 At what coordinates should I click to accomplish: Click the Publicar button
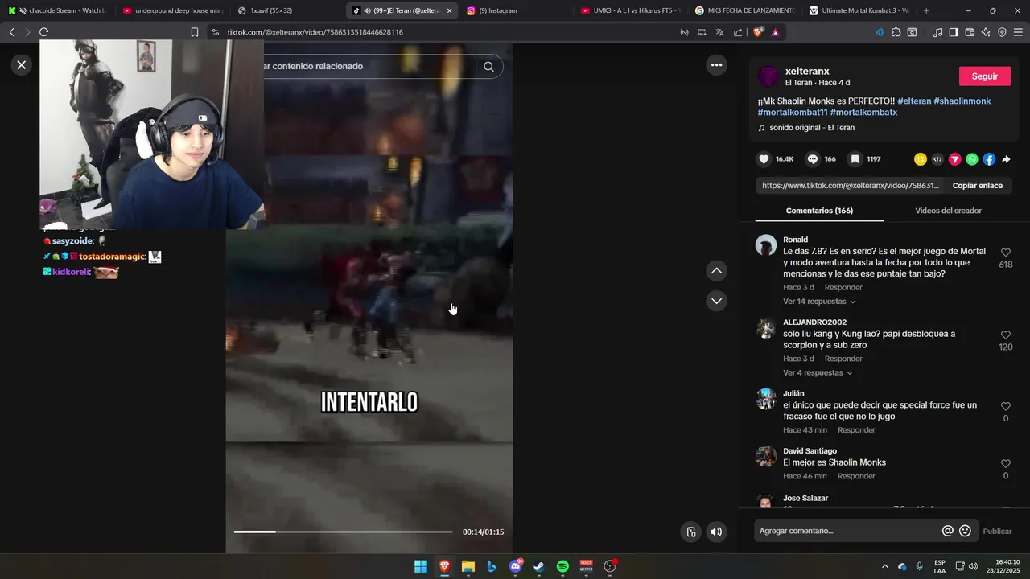(997, 531)
